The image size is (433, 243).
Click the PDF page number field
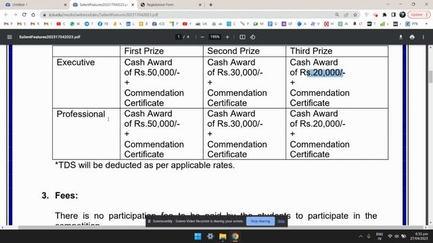(x=179, y=36)
